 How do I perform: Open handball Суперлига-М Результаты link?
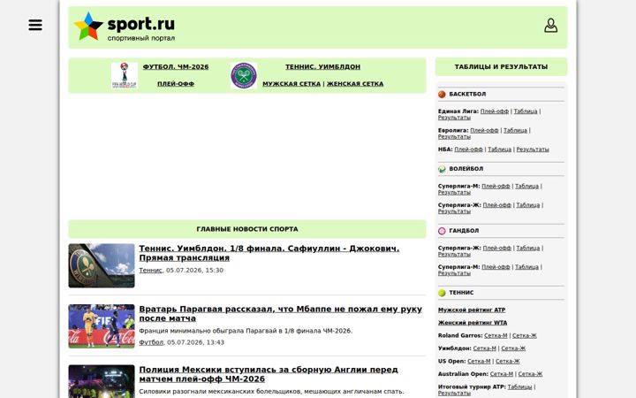point(454,273)
